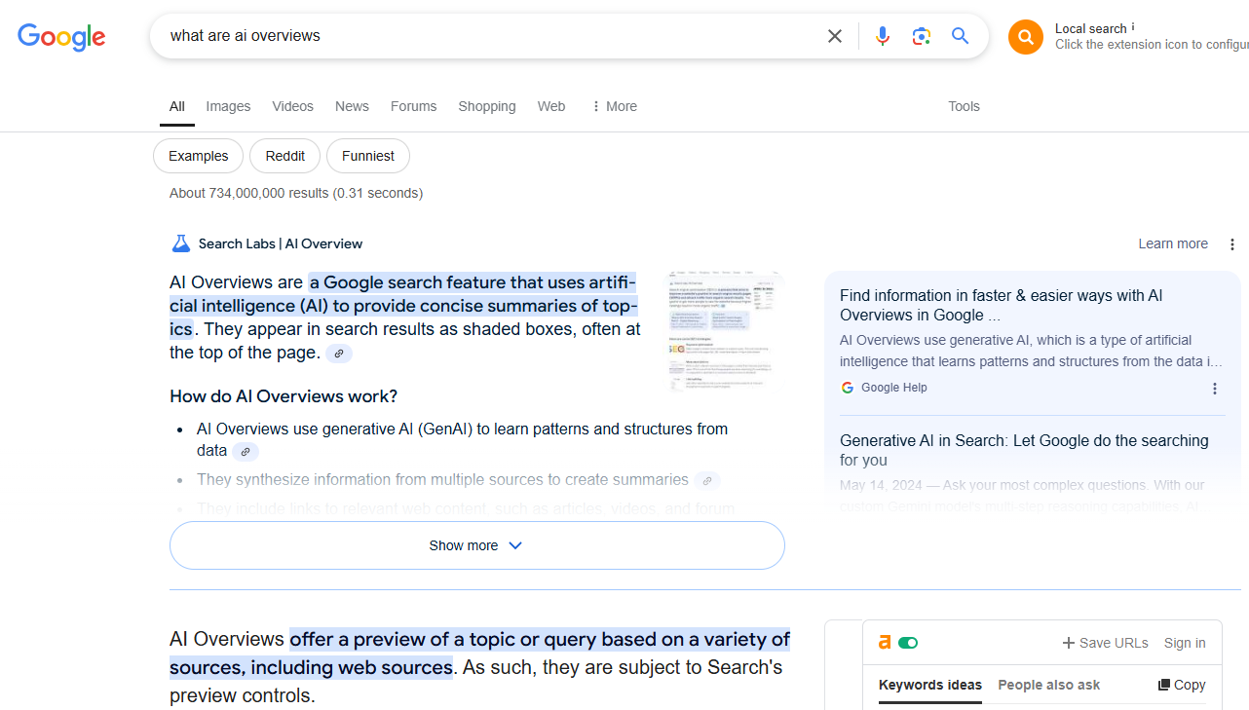The image size is (1249, 710).
Task: Click the Learn more link
Action: pos(1173,243)
